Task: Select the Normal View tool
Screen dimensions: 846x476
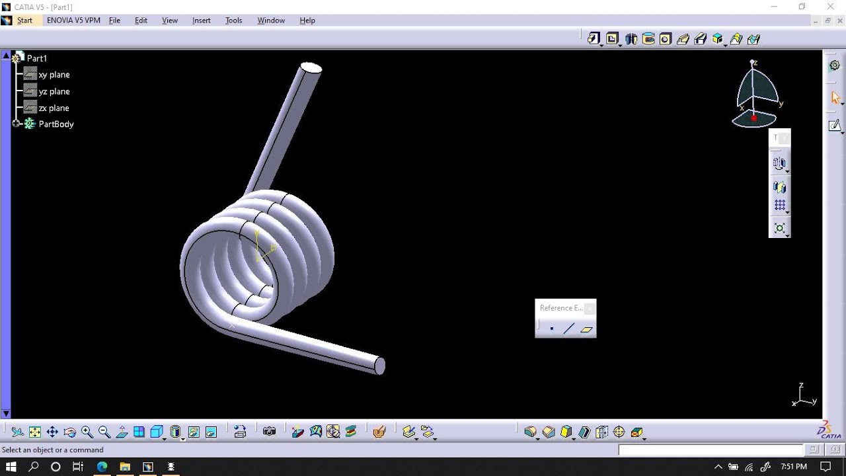Action: [x=122, y=432]
